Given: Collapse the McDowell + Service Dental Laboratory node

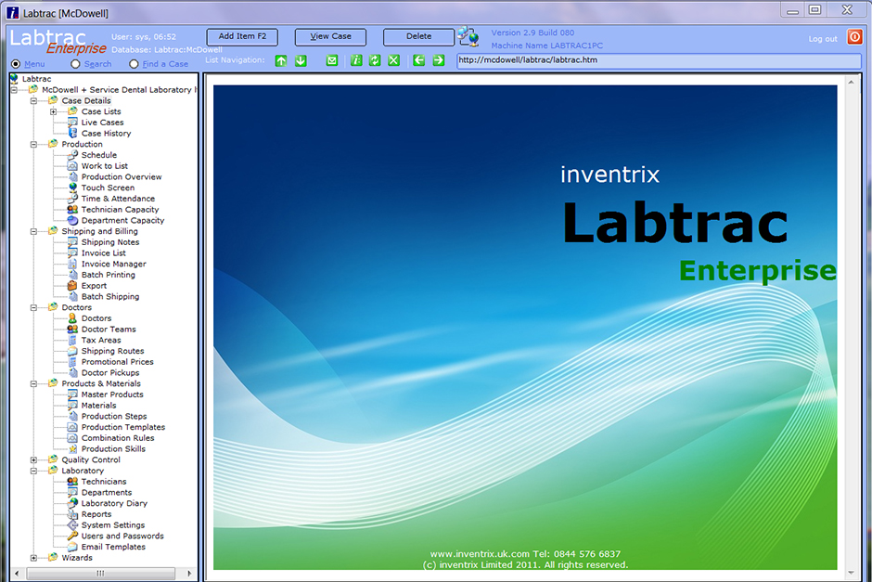Looking at the screenshot, I should (15, 90).
